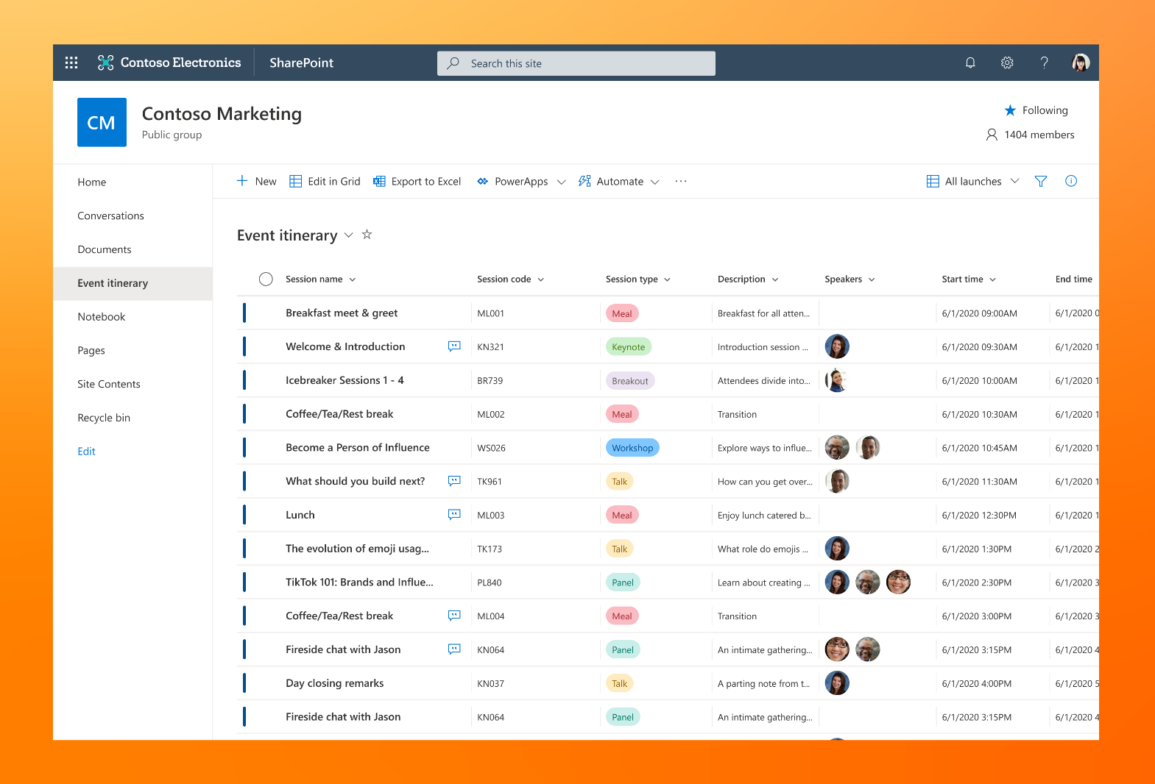
Task: Click the Breakout session type pill
Action: [630, 381]
